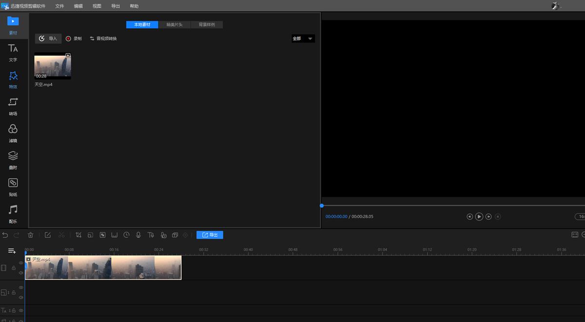Screen dimensions: 585x322
Task: Open the 全部 filter dropdown
Action: tap(303, 38)
